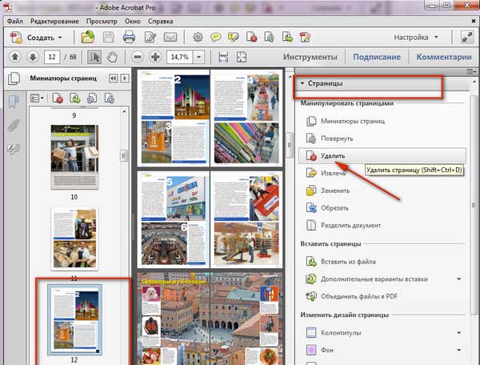Activate the selection cursor tool
Image resolution: width=480 pixels, height=365 pixels.
click(x=94, y=58)
